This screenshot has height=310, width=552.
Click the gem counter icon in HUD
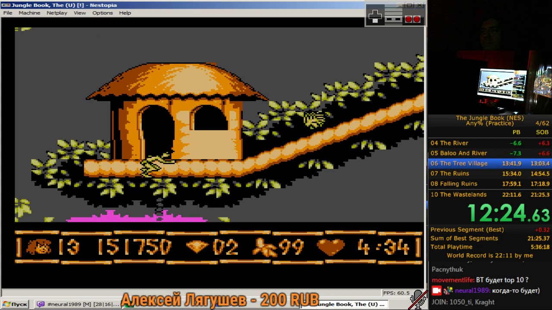tap(197, 247)
